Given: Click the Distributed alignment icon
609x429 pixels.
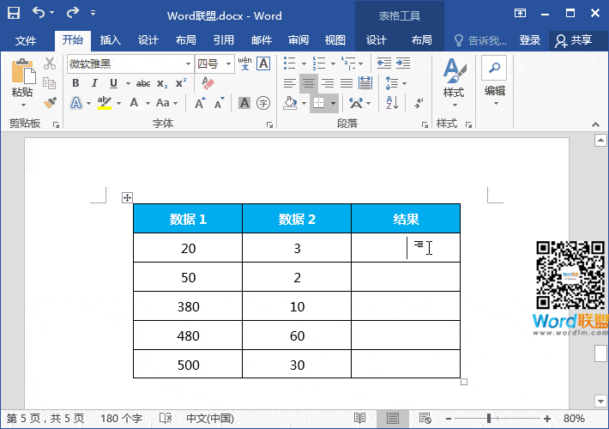Looking at the screenshot, I should click(365, 82).
